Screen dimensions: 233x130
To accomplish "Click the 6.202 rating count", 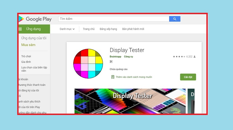I will (x=189, y=56).
